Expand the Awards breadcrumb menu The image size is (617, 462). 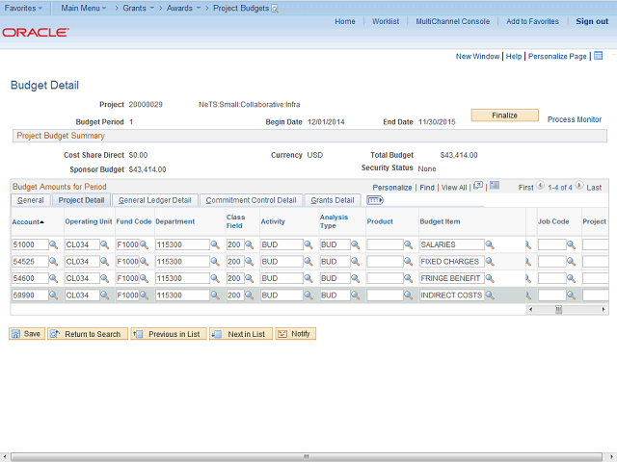(x=180, y=8)
